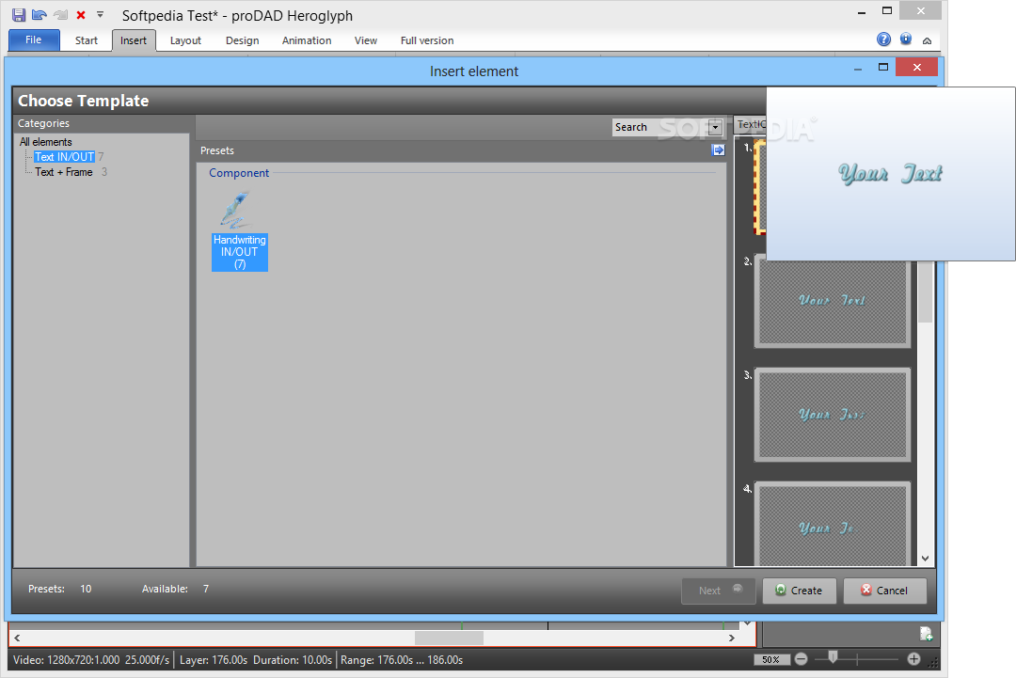Open help via the question mark icon

tap(883, 39)
